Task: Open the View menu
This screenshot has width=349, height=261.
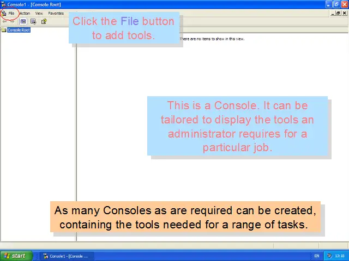Action: click(x=39, y=14)
